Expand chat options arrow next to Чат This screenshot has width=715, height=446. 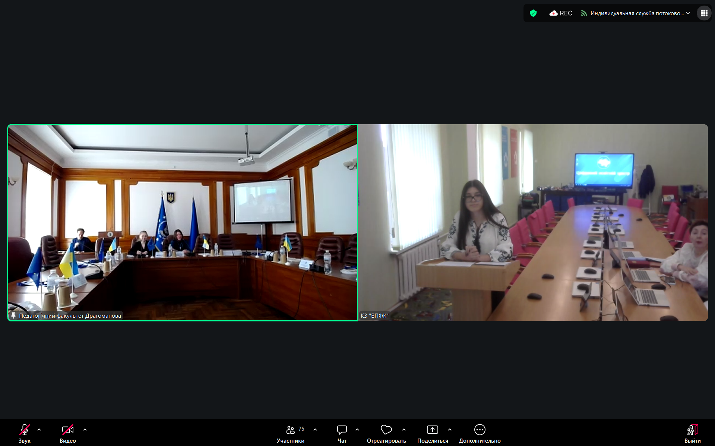357,430
